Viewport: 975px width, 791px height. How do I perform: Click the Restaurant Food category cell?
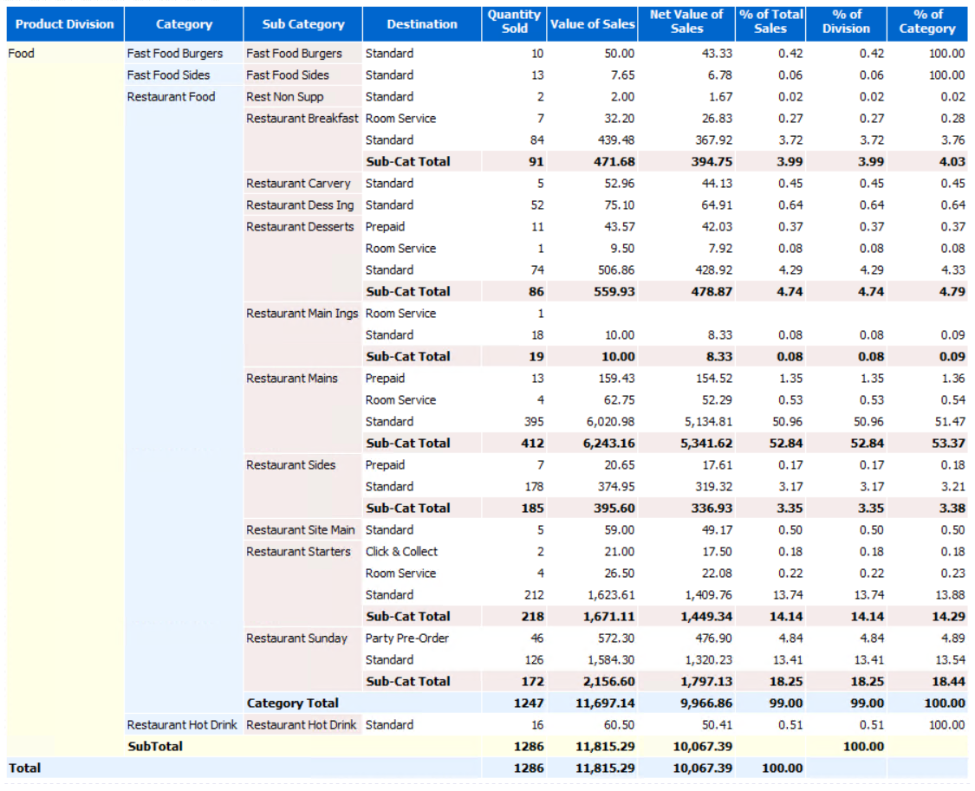click(171, 97)
